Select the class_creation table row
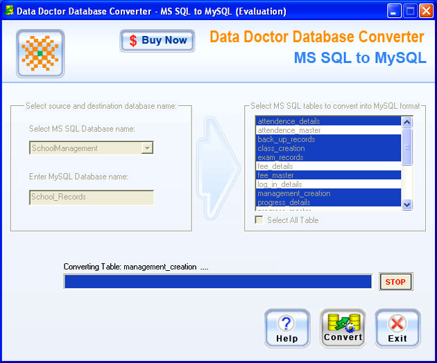Viewport: 437px width, 363px height. [328, 148]
